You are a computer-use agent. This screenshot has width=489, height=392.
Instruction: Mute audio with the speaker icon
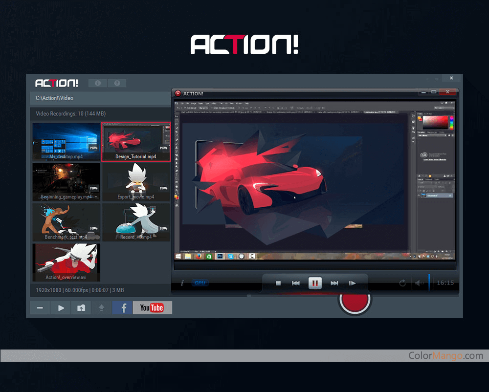[x=419, y=283]
